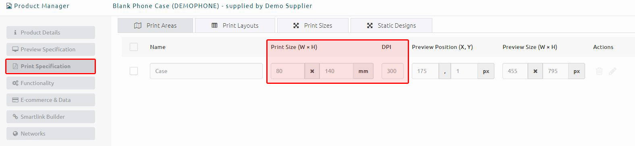
Task: Click the Print Areas map icon
Action: click(138, 26)
